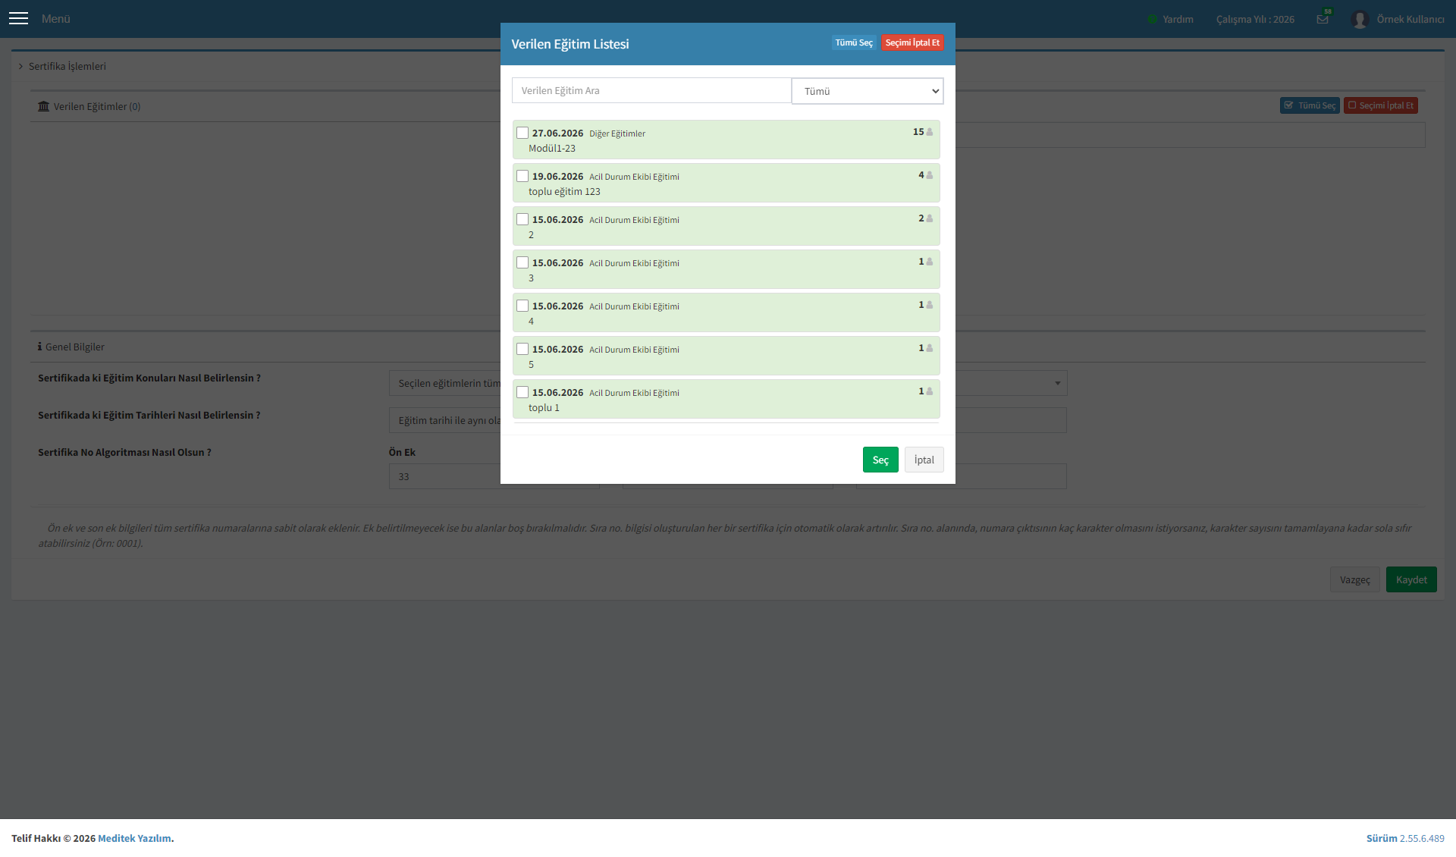The image size is (1456, 857).
Task: Check the 15.06.2026 toplu 1 checkbox
Action: (522, 392)
